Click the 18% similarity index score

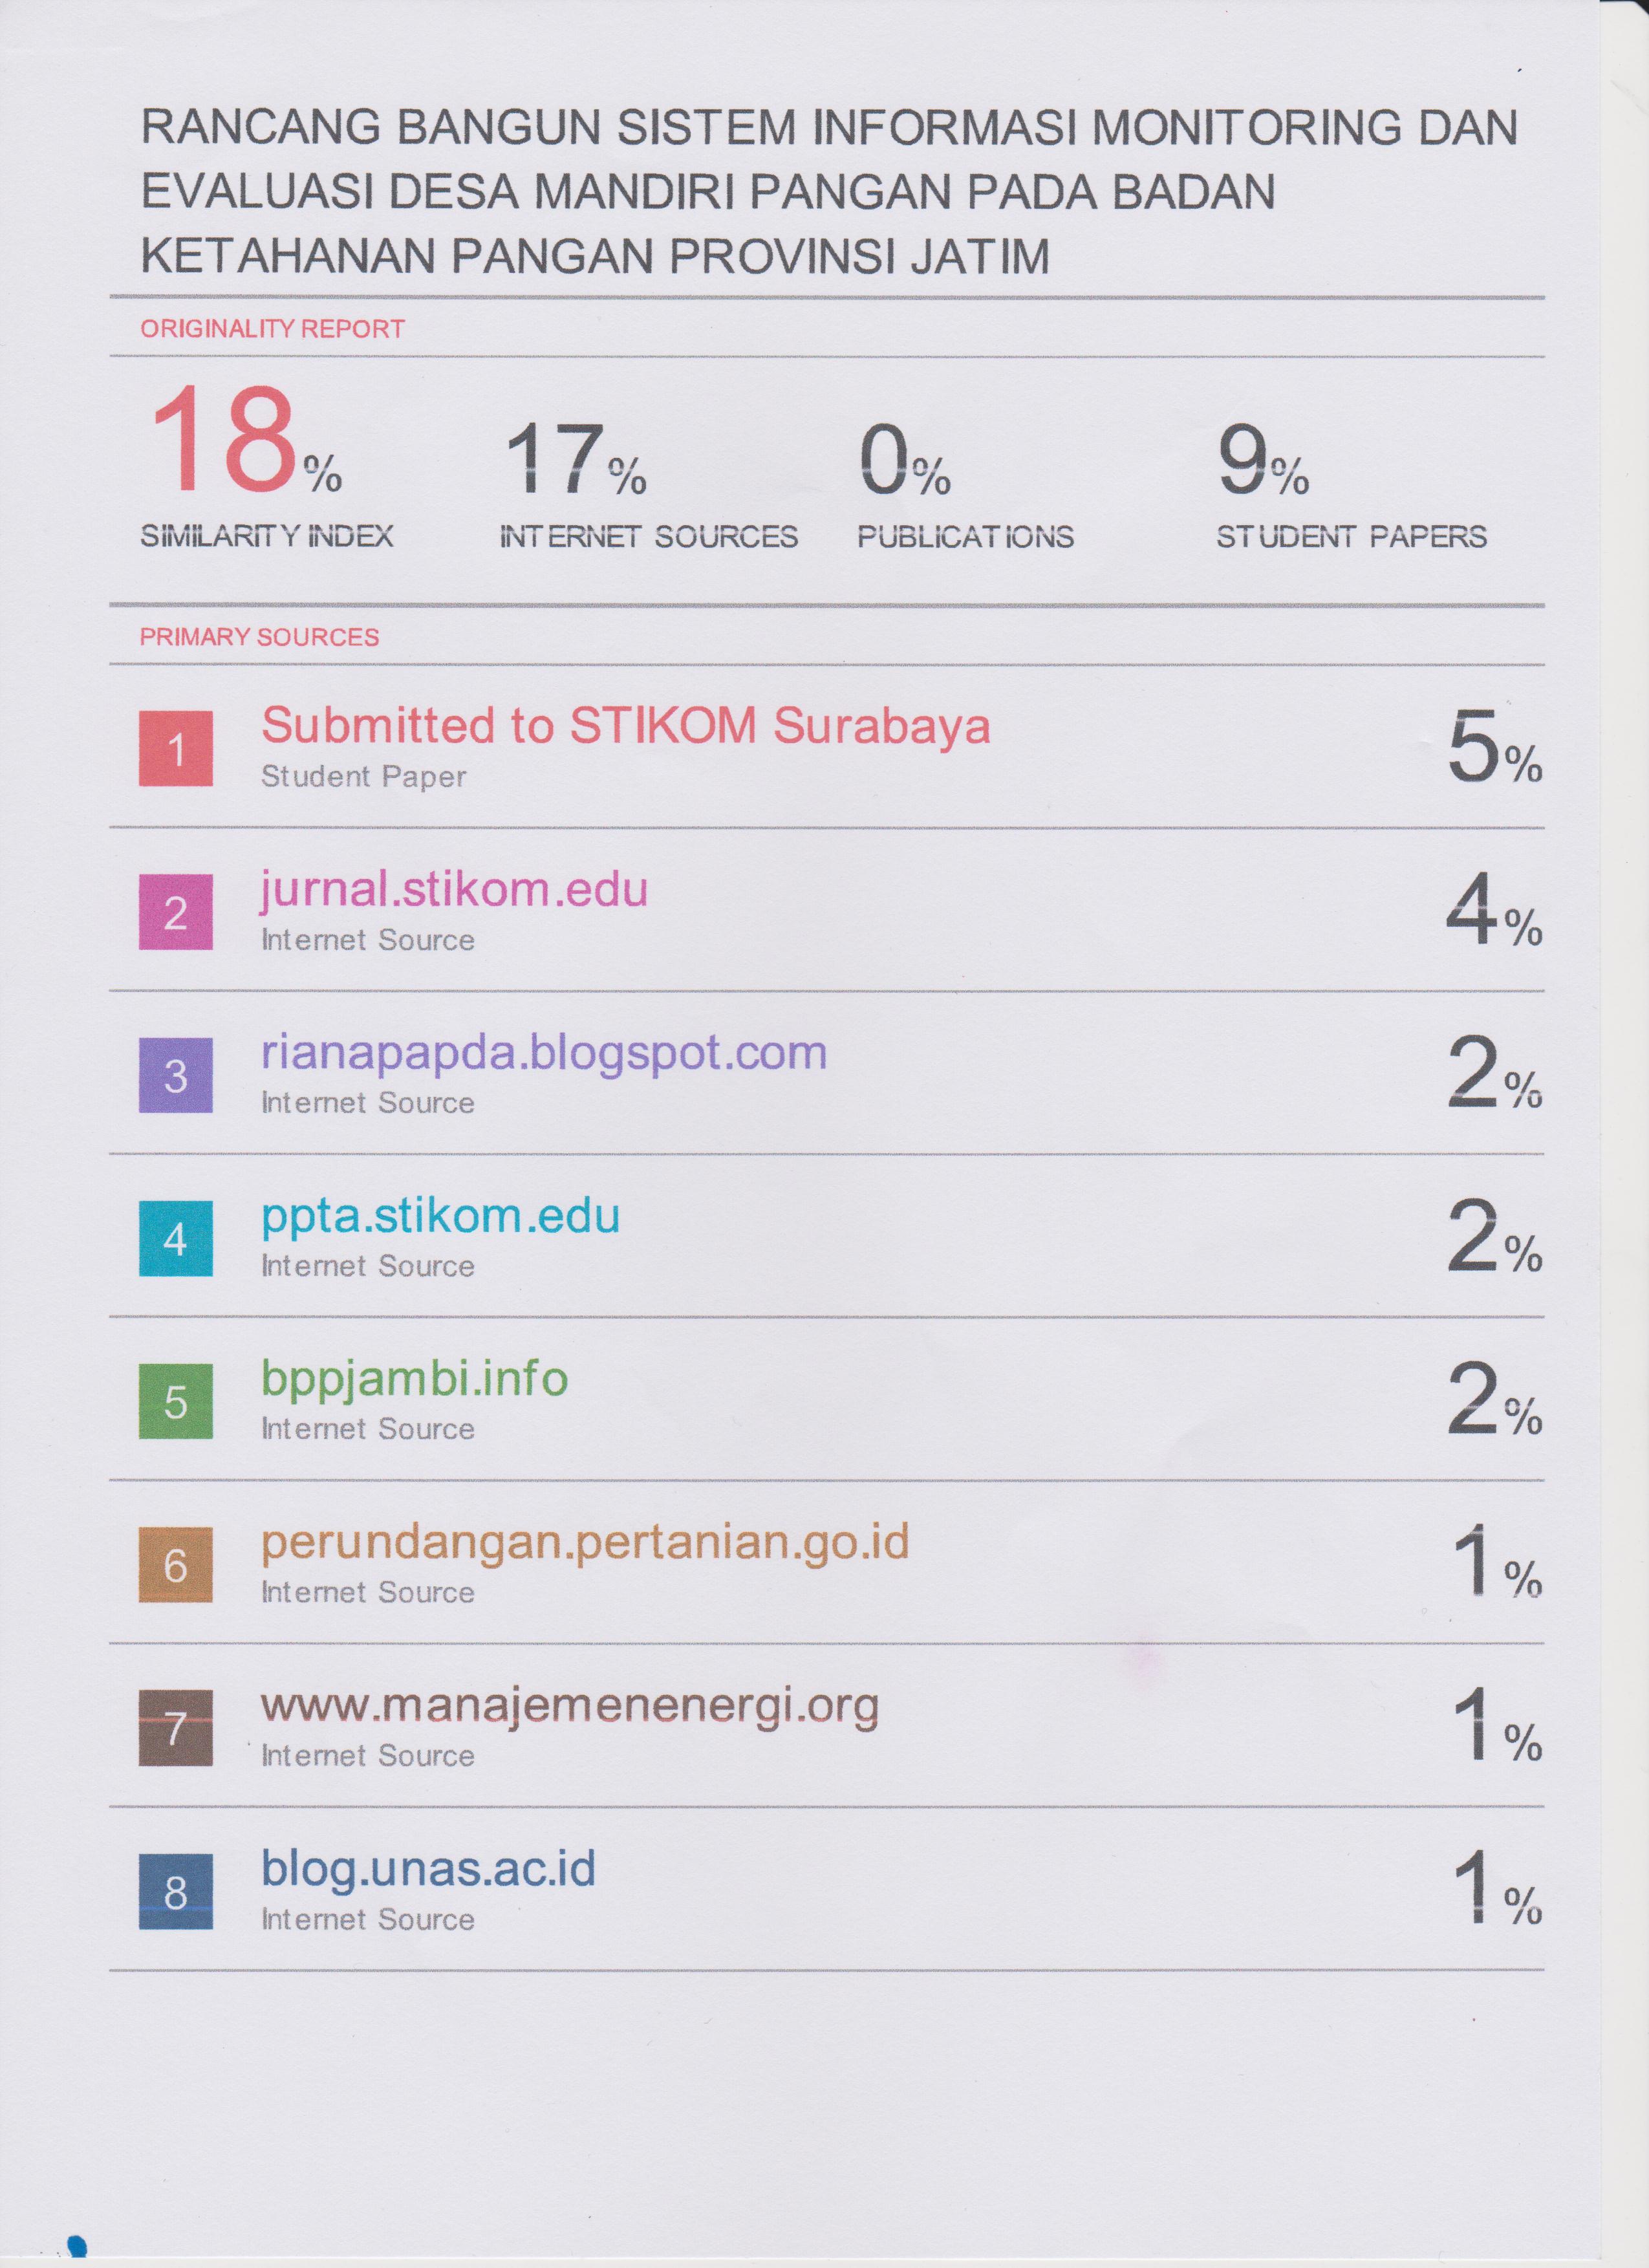click(246, 442)
